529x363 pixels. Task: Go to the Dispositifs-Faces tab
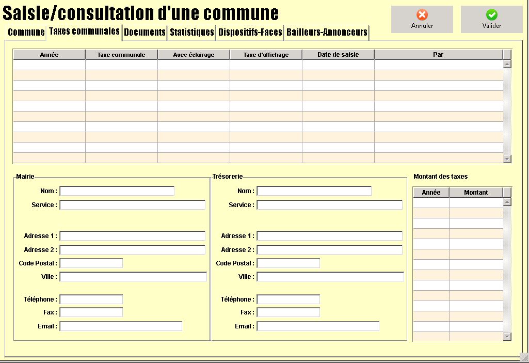[250, 33]
